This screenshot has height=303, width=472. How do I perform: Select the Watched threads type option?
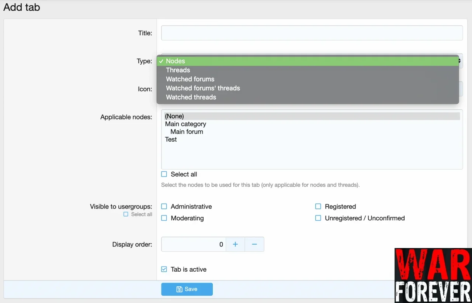coord(308,97)
